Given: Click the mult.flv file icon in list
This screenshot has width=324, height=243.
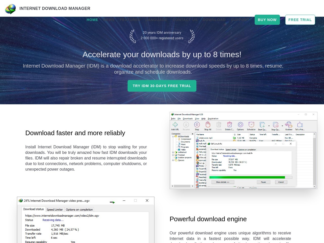Looking at the screenshot, I should pyautogui.click(x=197, y=141).
